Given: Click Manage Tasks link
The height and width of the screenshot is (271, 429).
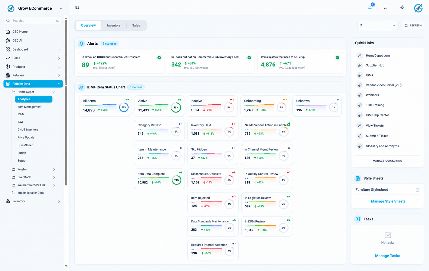Looking at the screenshot, I should pos(387,256).
